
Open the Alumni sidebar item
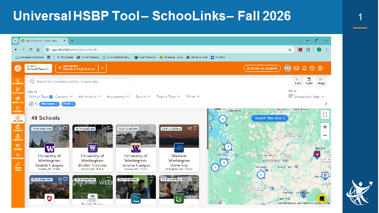tap(18, 147)
